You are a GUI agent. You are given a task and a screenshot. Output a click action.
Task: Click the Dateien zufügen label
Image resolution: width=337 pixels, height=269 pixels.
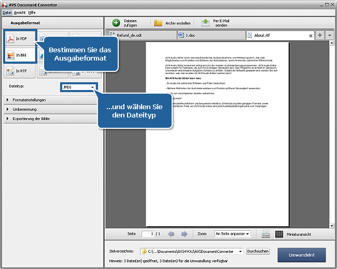[x=130, y=23]
